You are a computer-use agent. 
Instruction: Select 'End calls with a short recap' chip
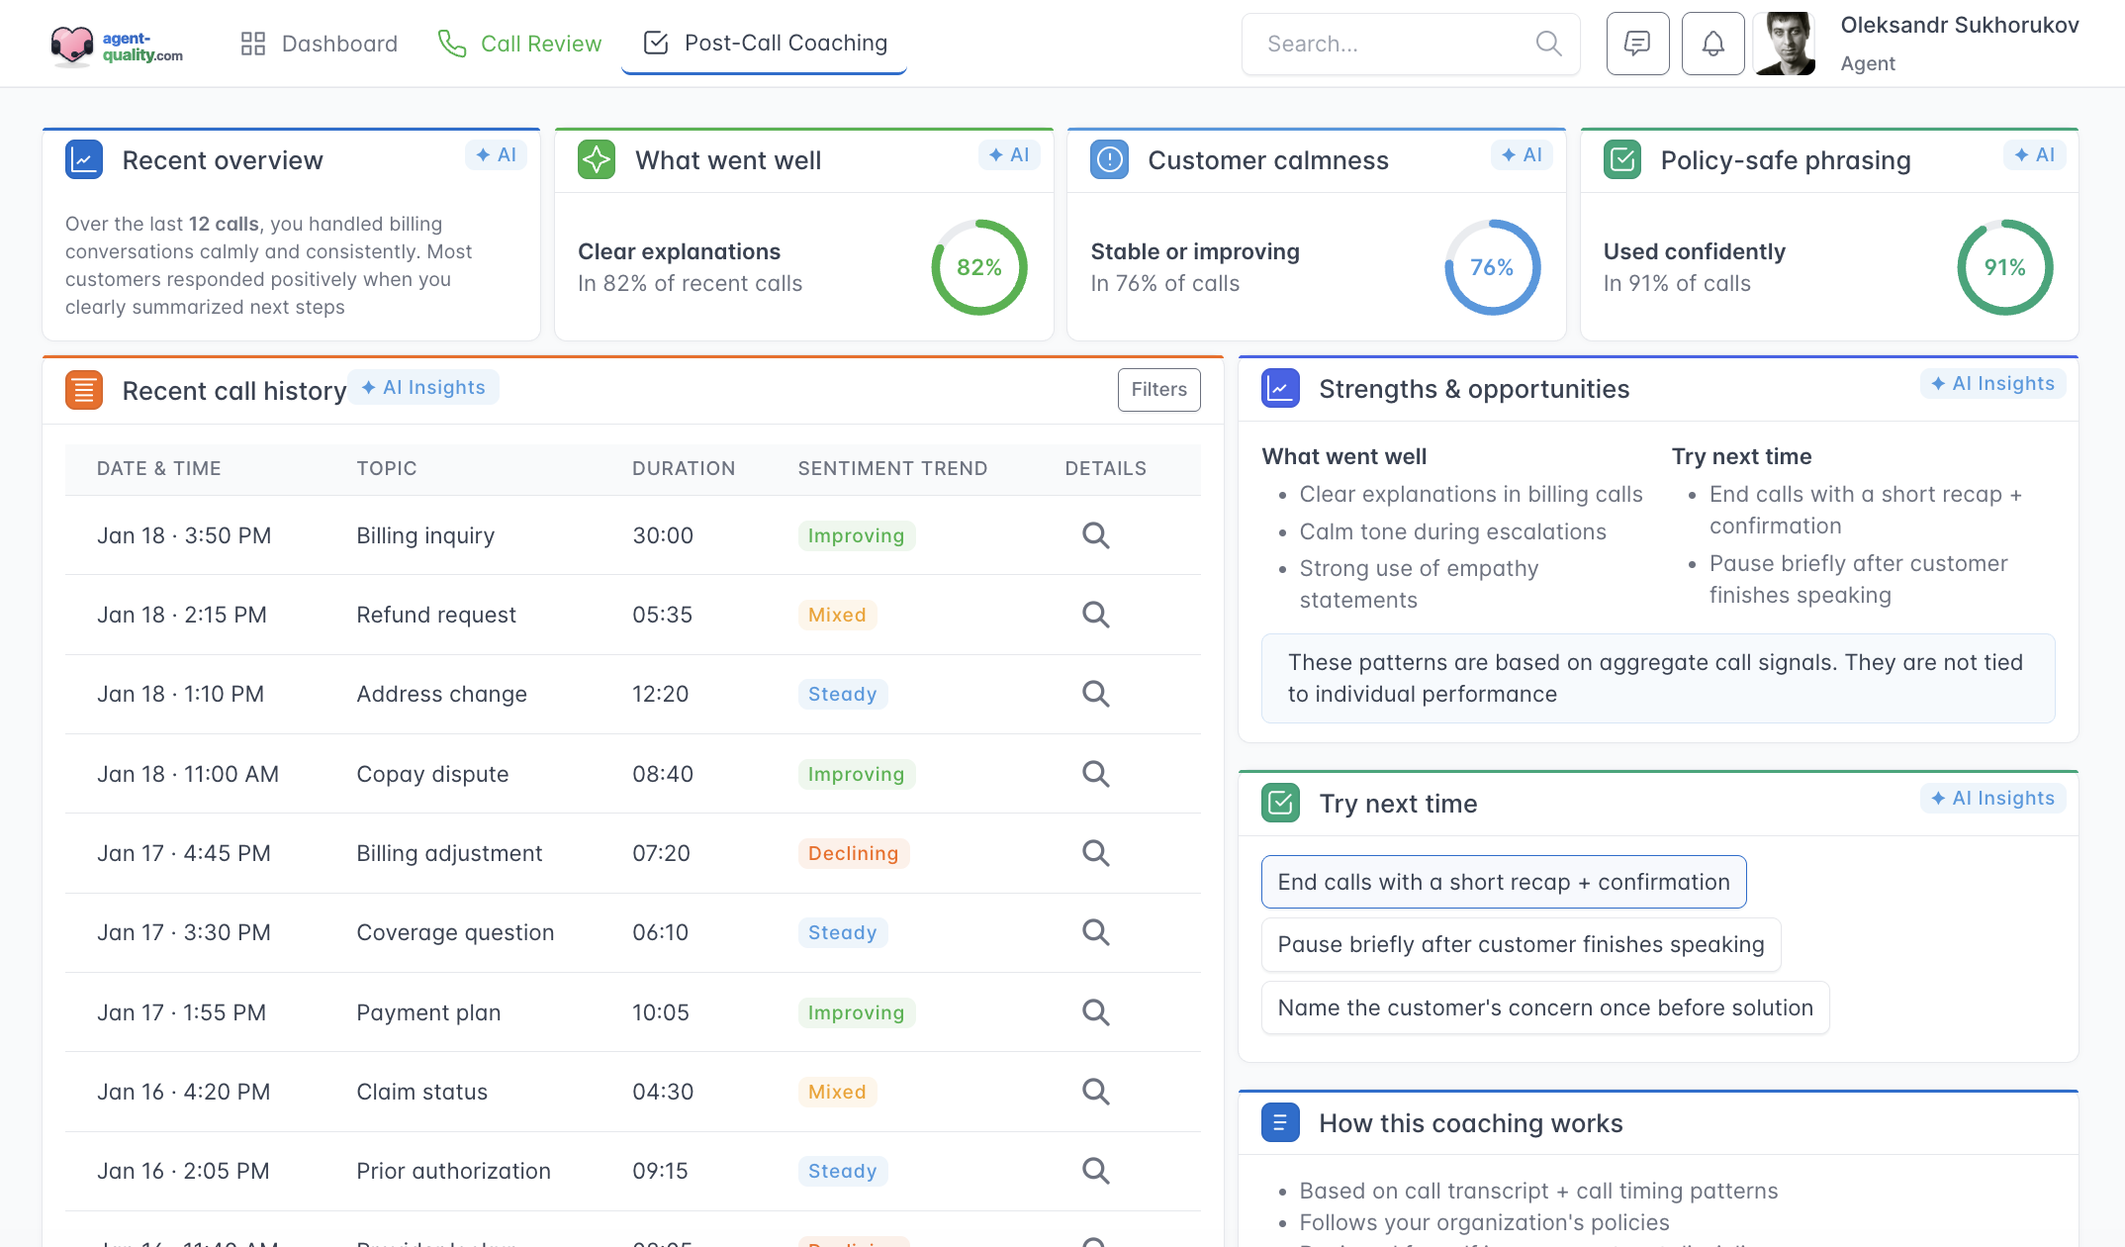point(1503,882)
